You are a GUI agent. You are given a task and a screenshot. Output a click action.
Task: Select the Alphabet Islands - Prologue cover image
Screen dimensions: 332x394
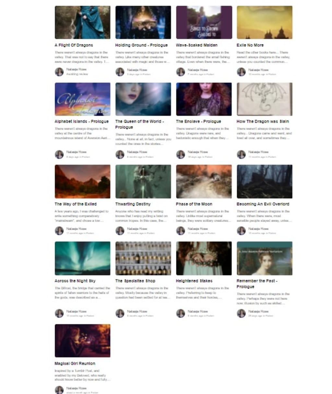click(x=82, y=99)
